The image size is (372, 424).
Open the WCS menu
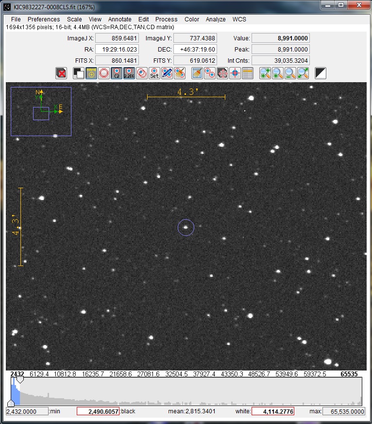[x=239, y=19]
